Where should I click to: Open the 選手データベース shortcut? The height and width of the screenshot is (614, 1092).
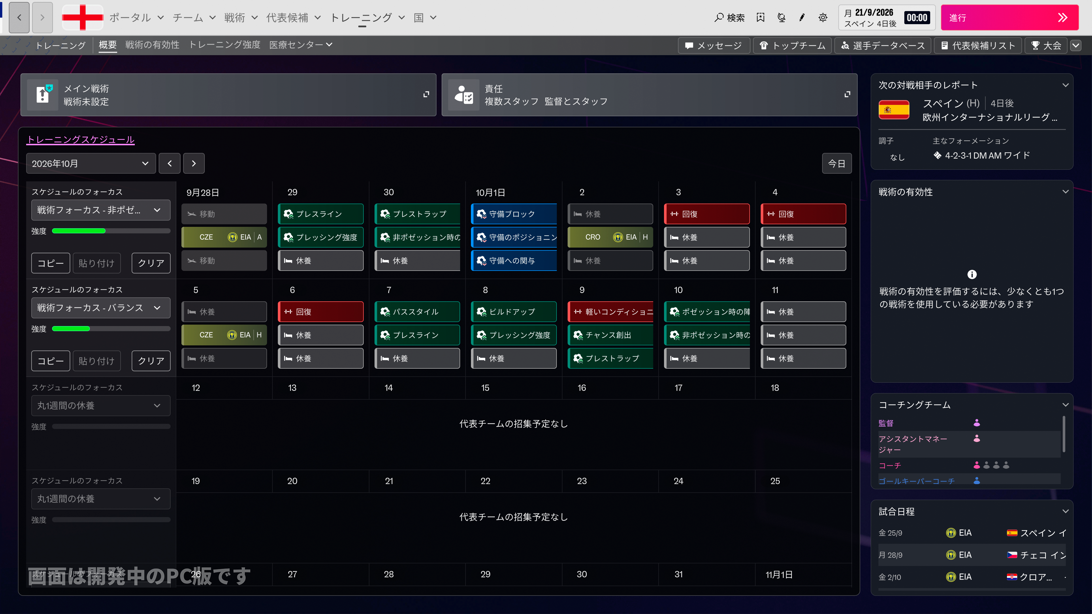pyautogui.click(x=883, y=46)
